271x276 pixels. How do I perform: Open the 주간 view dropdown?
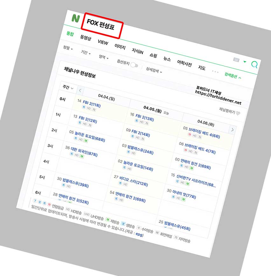[68, 87]
